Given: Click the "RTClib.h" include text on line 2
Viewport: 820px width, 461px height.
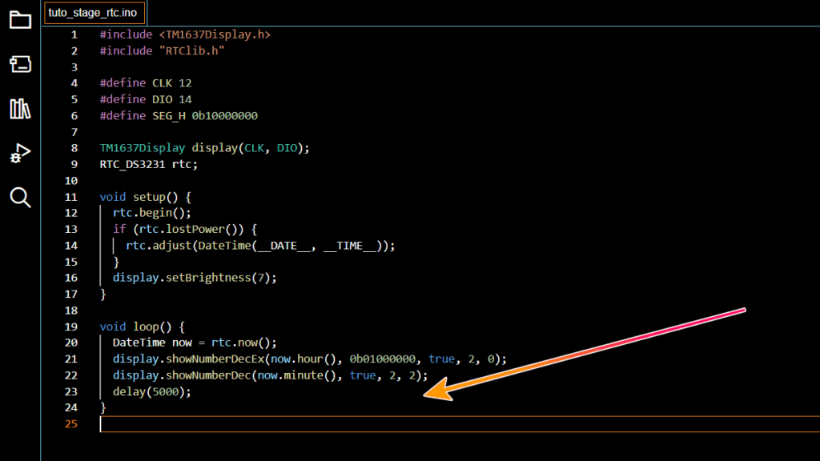Looking at the screenshot, I should coord(192,50).
